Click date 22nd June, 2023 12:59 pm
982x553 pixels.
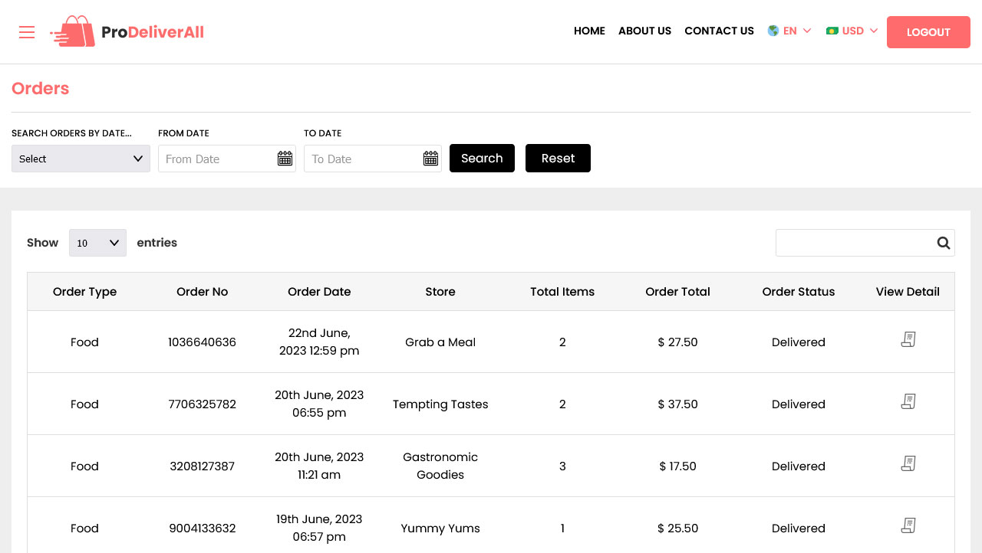coord(319,342)
